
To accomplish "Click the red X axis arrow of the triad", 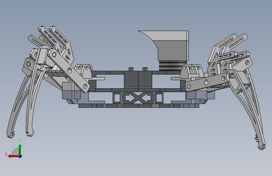I will click(13, 156).
